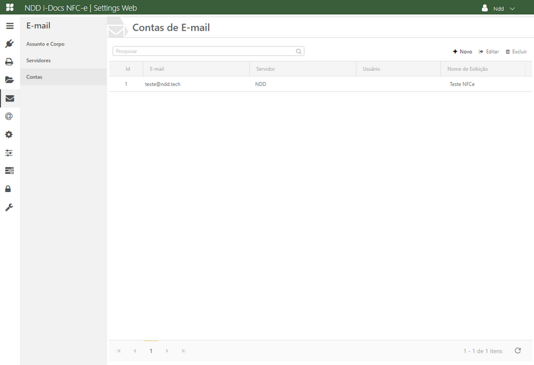Viewport: 534px width, 365px height.
Task: Go to previous page of results
Action: (x=135, y=351)
